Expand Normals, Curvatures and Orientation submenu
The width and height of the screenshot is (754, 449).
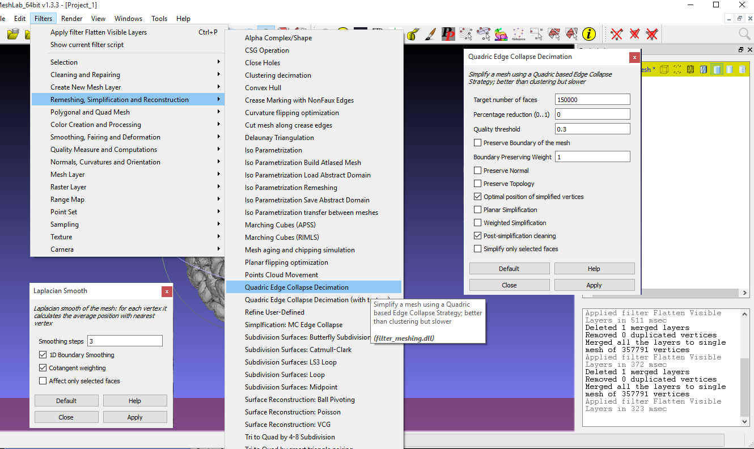pyautogui.click(x=128, y=162)
